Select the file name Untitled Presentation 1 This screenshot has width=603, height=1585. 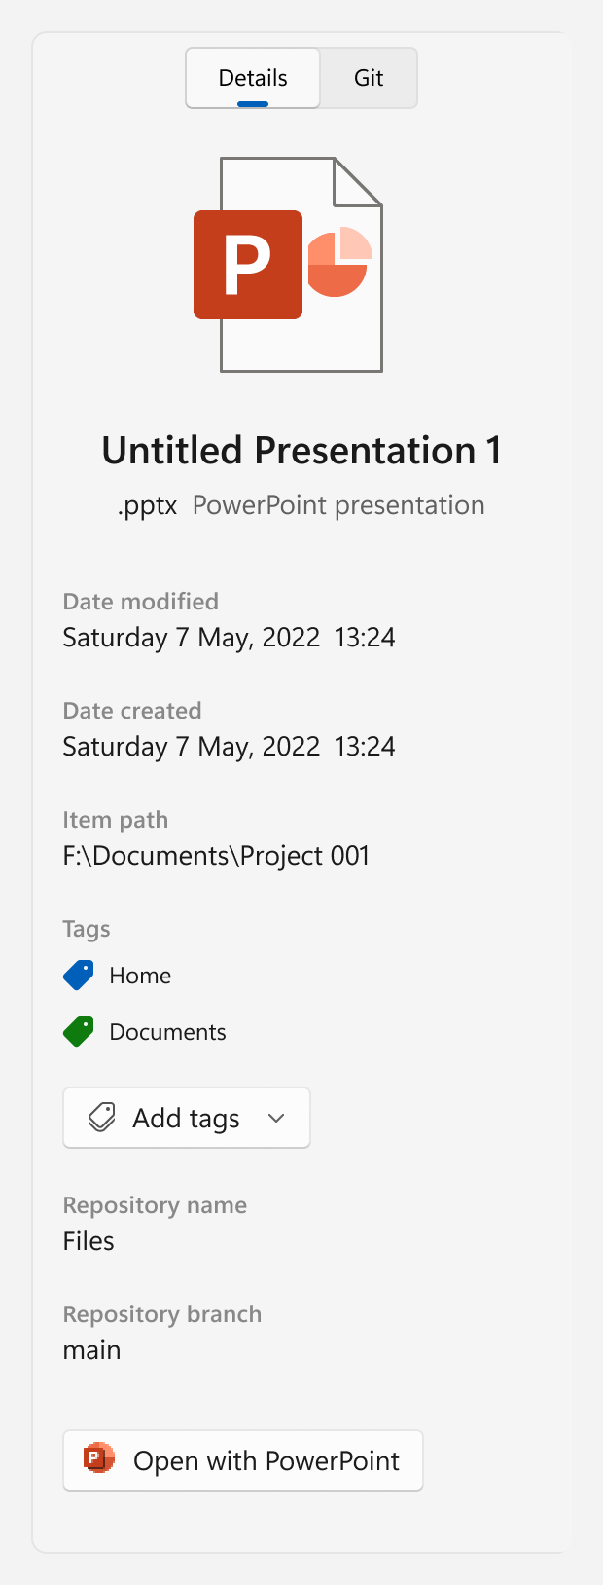301,450
